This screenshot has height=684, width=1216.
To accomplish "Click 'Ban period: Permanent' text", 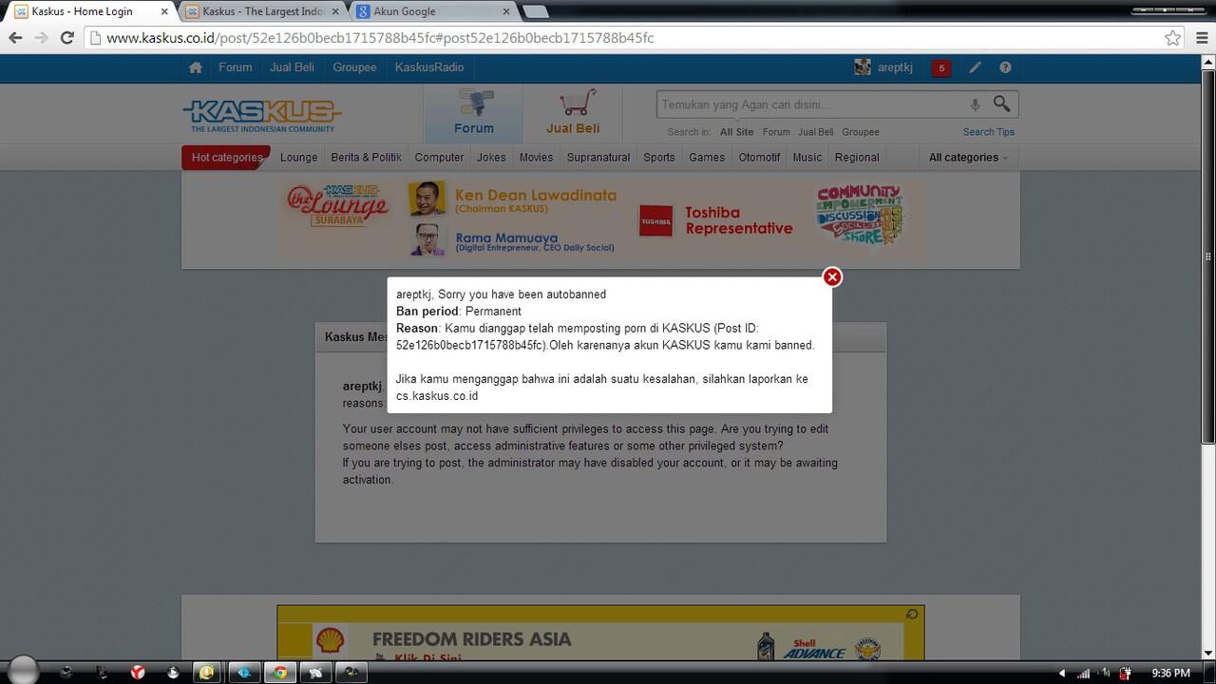I will 459,311.
